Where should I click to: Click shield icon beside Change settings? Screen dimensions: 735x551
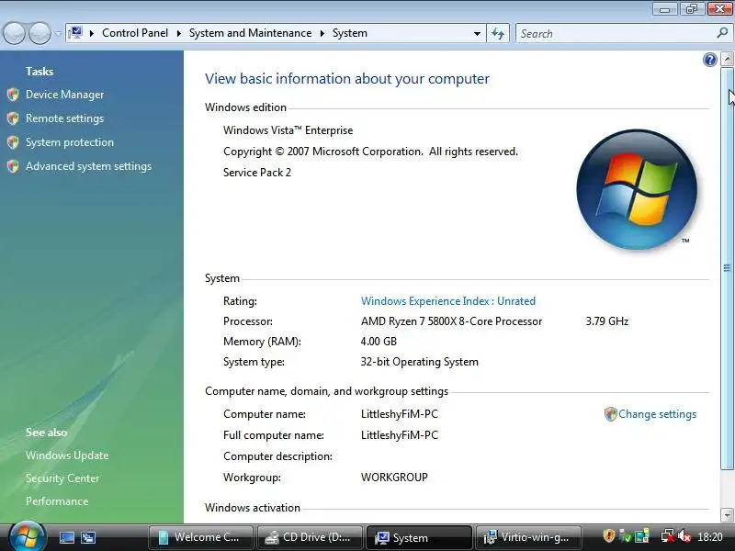tap(610, 414)
